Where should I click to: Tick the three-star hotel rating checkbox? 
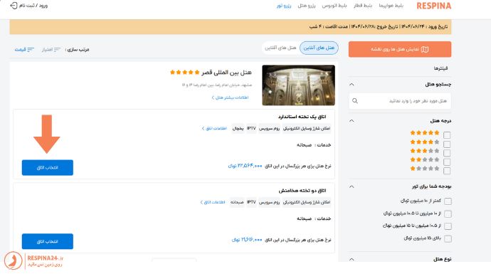(x=447, y=153)
